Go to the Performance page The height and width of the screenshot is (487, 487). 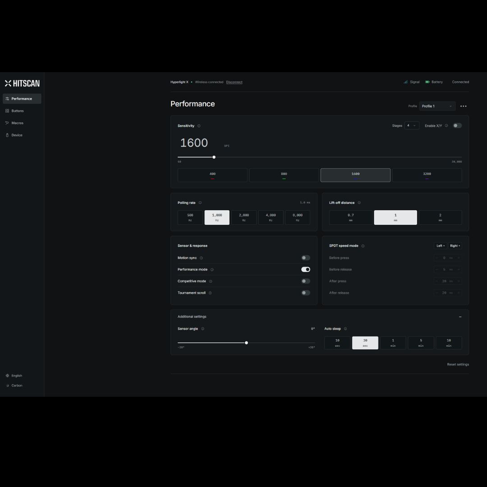[x=22, y=99]
